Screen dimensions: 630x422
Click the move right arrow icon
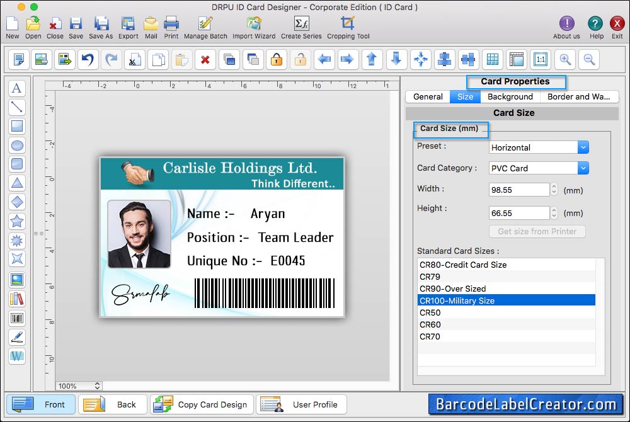click(x=348, y=60)
